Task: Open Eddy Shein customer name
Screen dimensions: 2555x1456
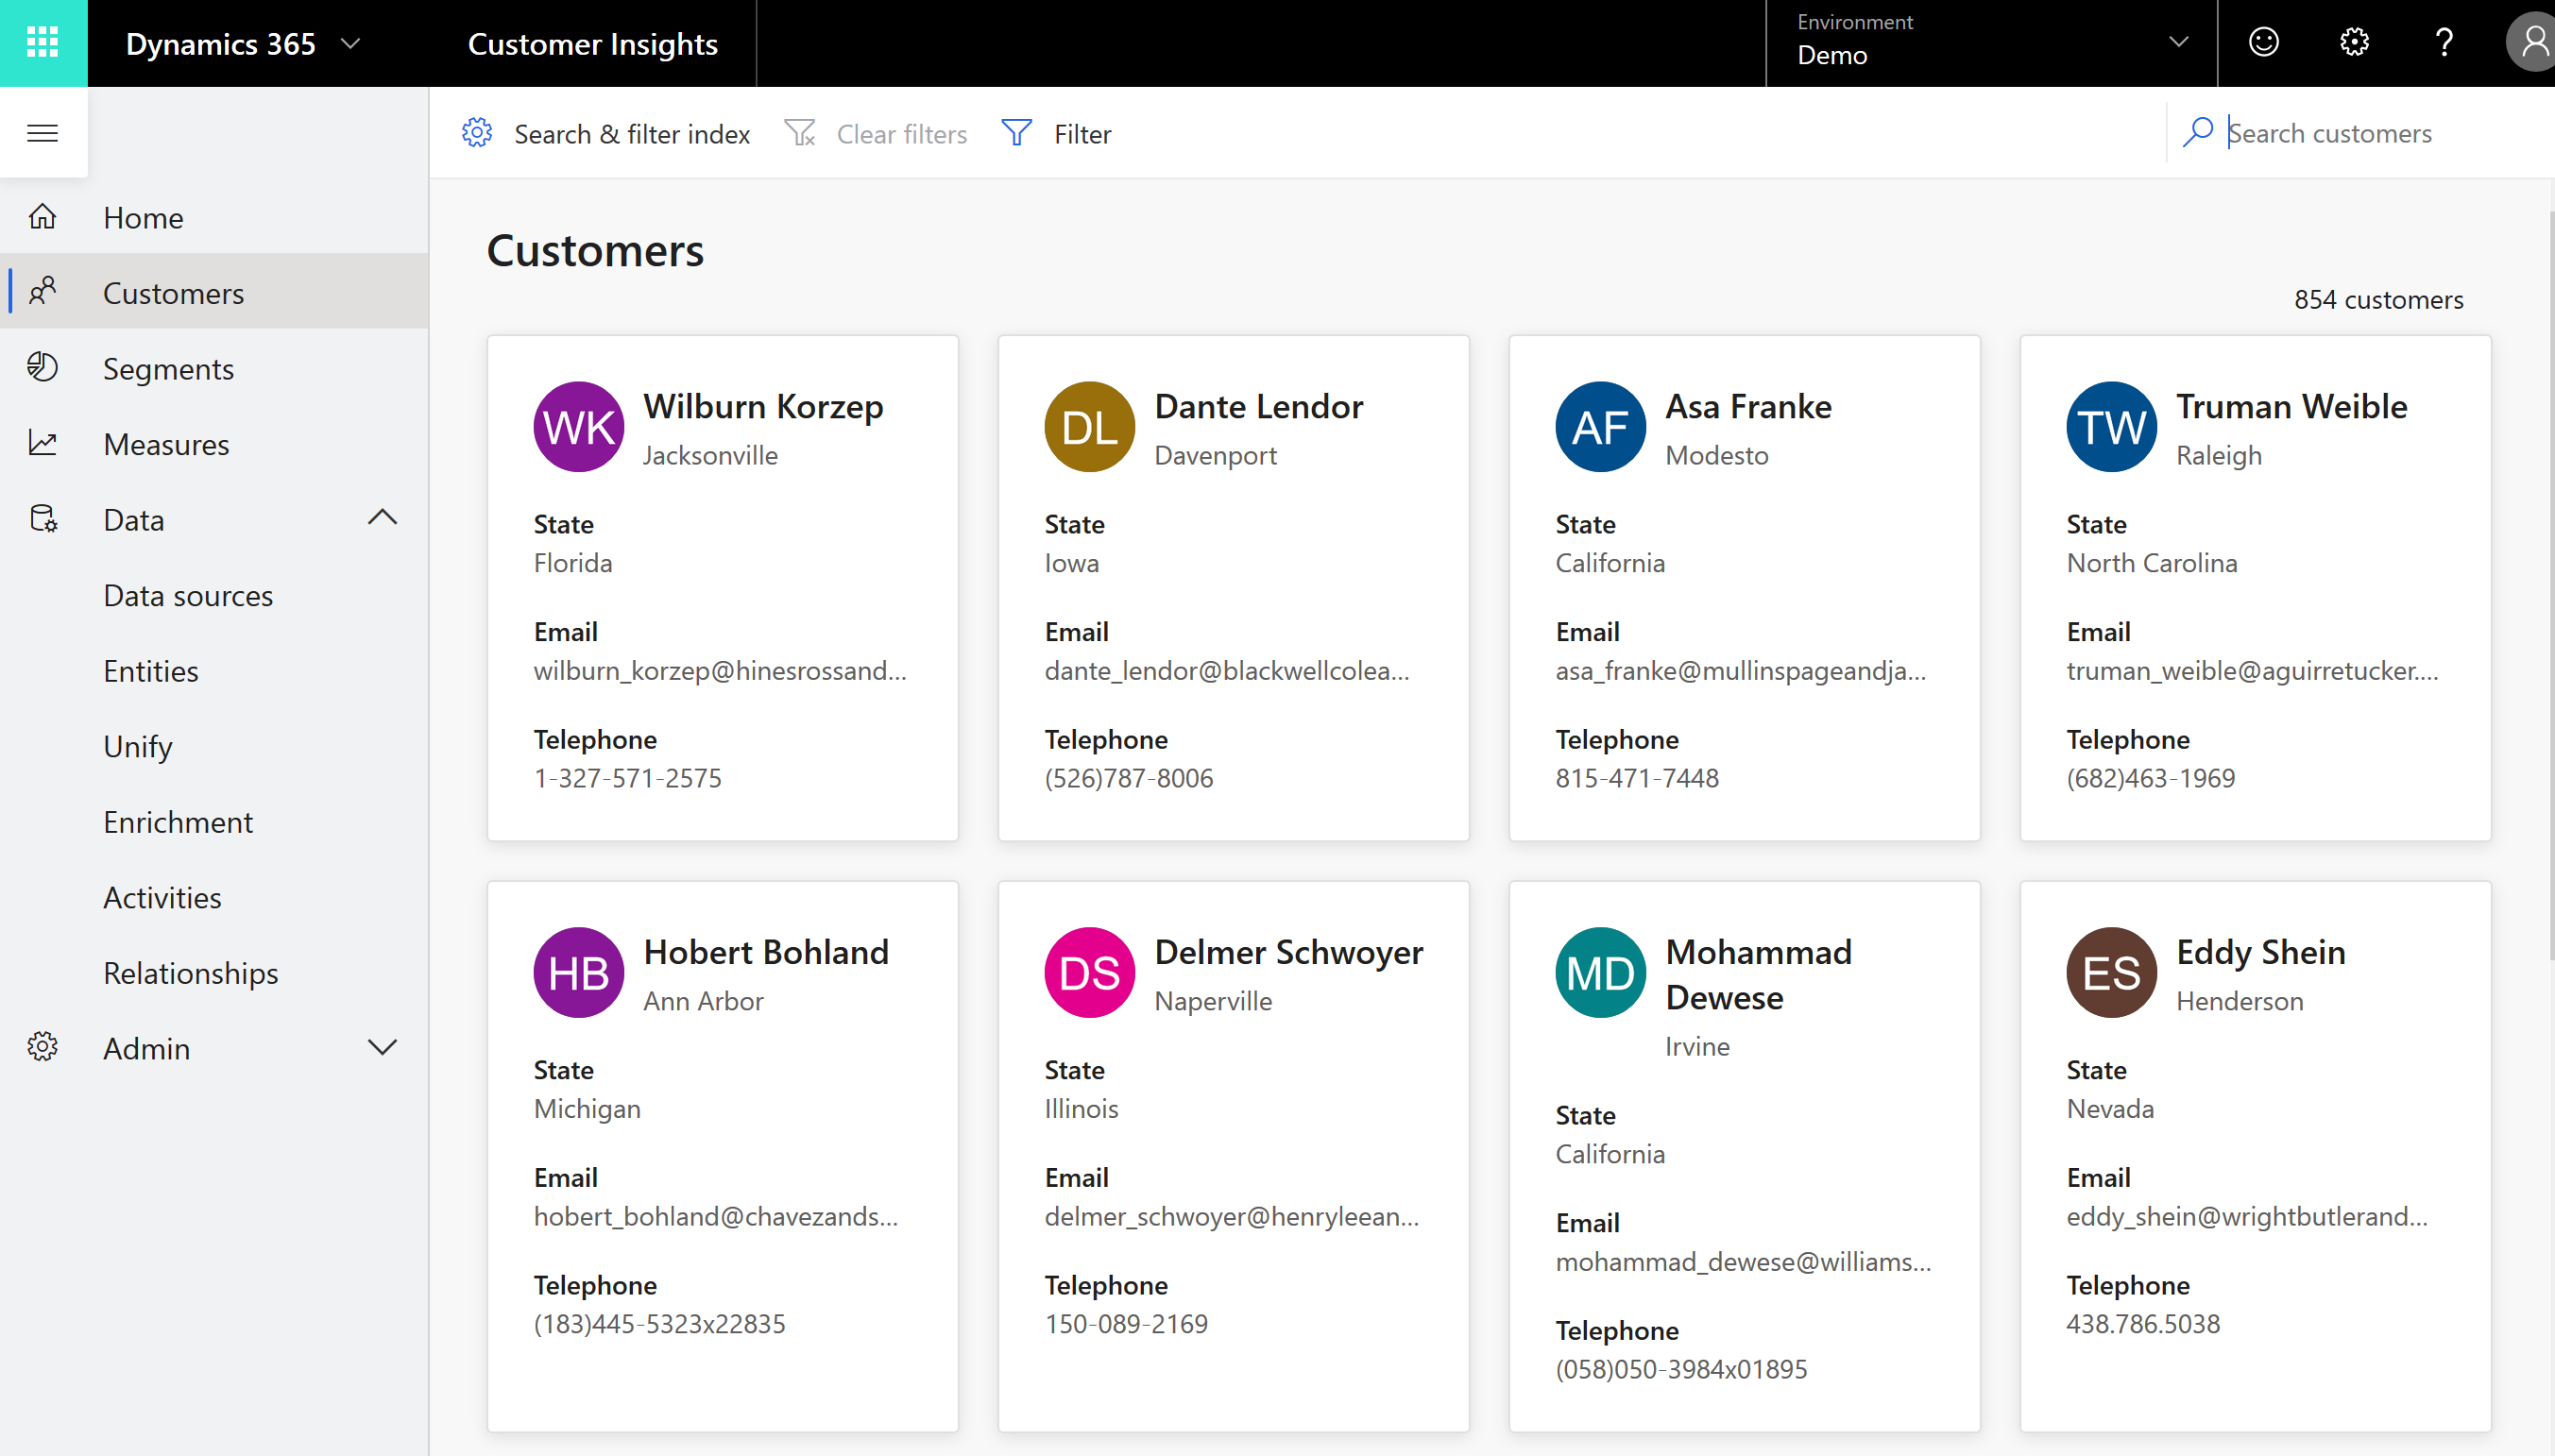Action: pyautogui.click(x=2260, y=951)
